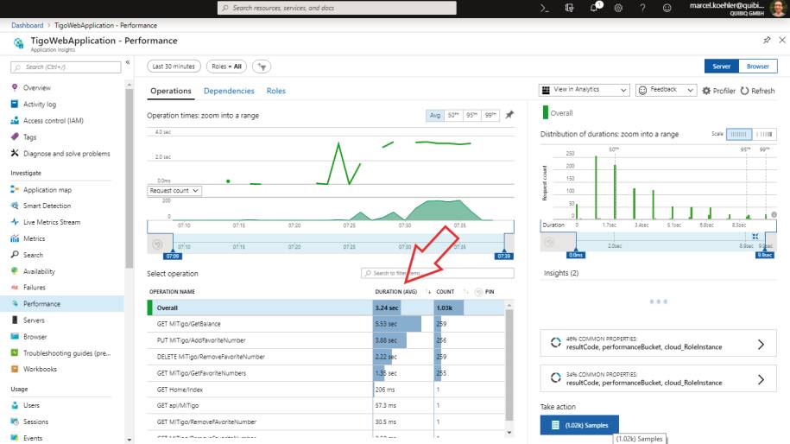Open Servers in the sidebar
The height and width of the screenshot is (444, 790).
[x=34, y=320]
